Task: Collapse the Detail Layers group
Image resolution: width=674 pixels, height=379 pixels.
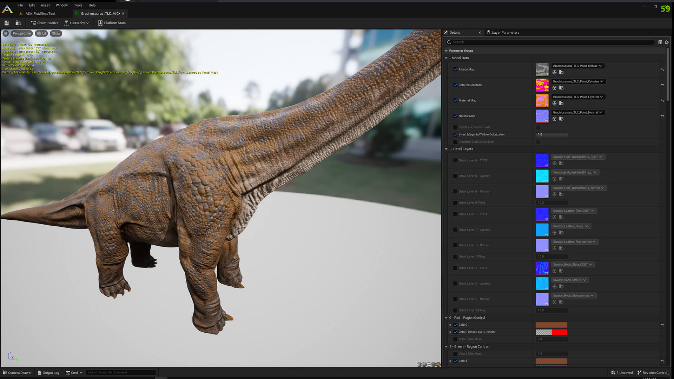Action: [x=446, y=149]
